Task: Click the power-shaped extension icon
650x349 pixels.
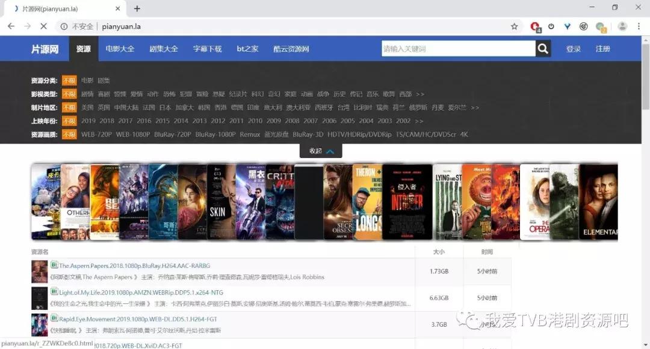Action: tap(551, 26)
